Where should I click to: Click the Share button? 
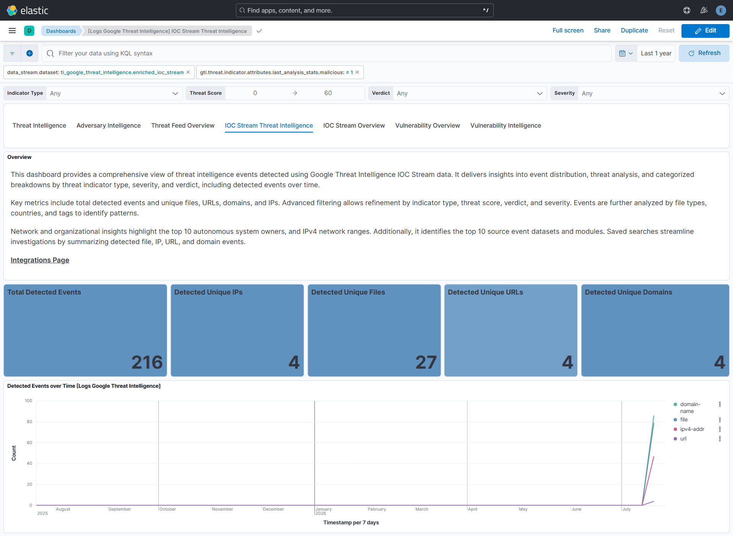[602, 31]
